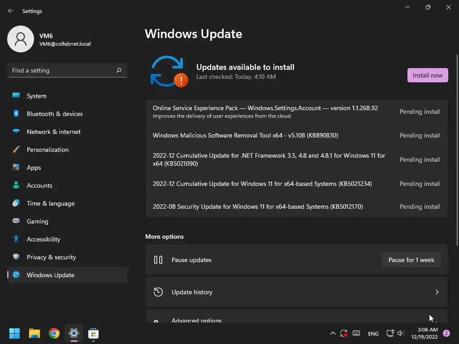This screenshot has width=459, height=344.
Task: Open File Explorer from the taskbar
Action: [x=34, y=333]
